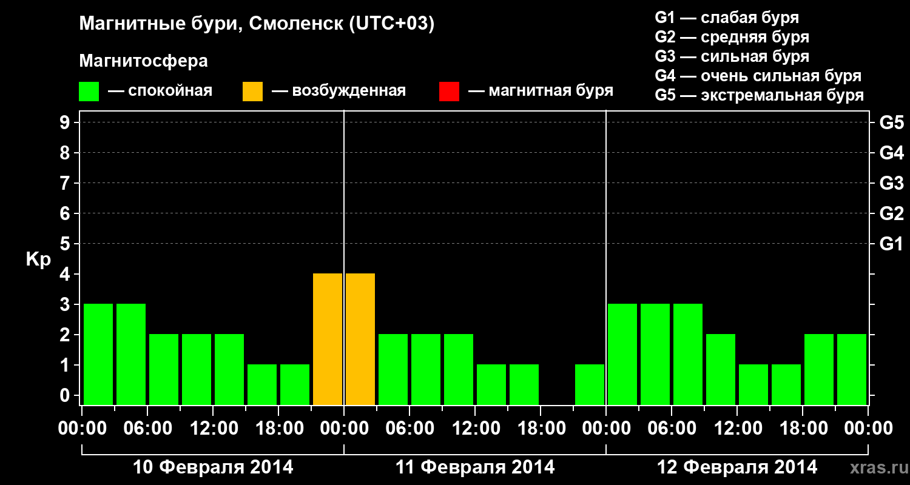Click the 'Kp' axis title
910x485 pixels.
38,259
